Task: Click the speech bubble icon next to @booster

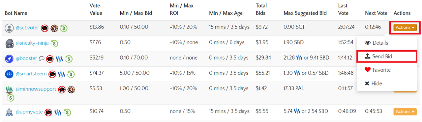Action: tap(42, 59)
